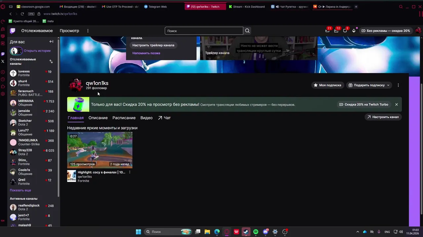This screenshot has width=423, height=237.
Task: Open luvexes channel in sidebar
Action: (33, 73)
